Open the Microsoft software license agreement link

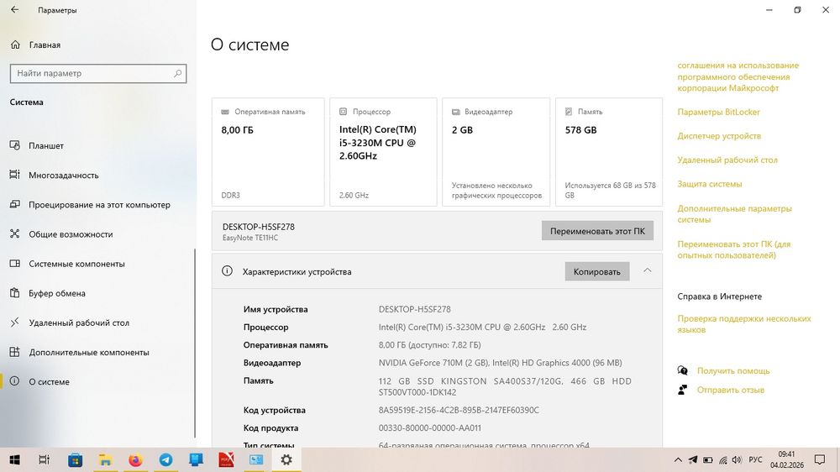pyautogui.click(x=738, y=76)
